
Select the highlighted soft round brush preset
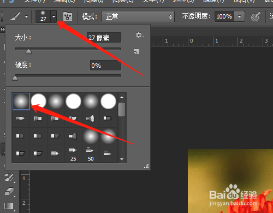pos(21,102)
